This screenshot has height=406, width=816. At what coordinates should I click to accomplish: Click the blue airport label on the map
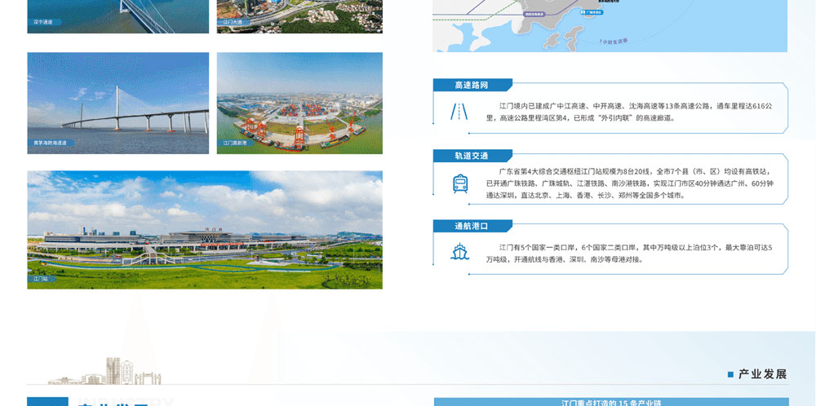[592, 11]
